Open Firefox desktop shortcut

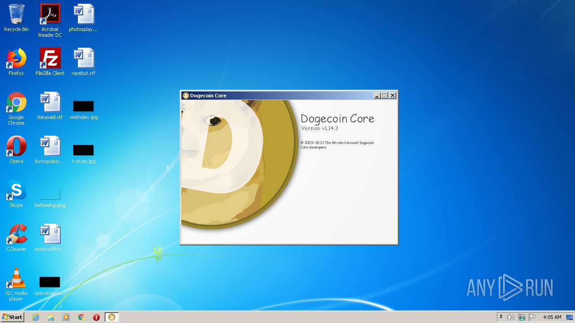pyautogui.click(x=16, y=62)
